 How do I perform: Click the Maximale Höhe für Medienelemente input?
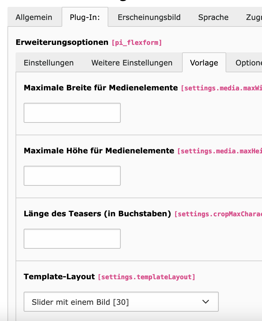pyautogui.click(x=72, y=176)
